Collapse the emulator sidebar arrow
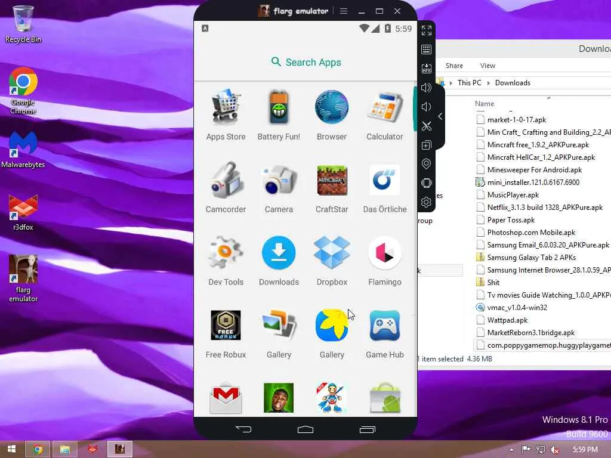 click(x=440, y=116)
